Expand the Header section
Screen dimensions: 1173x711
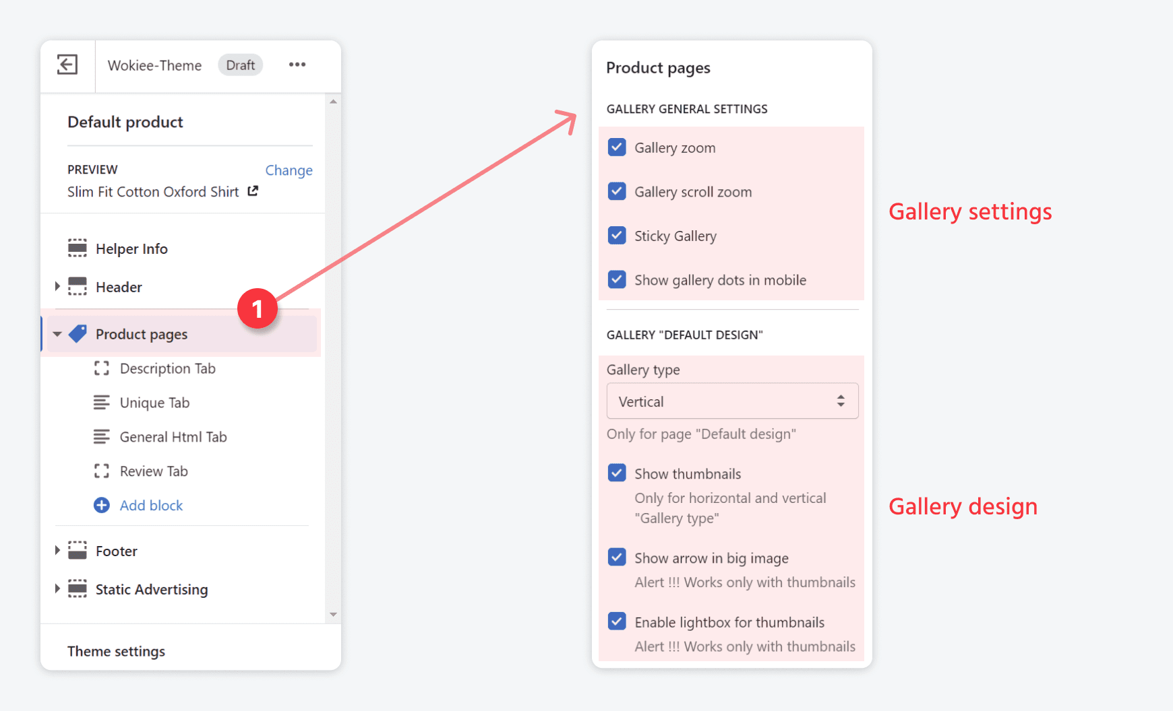57,286
